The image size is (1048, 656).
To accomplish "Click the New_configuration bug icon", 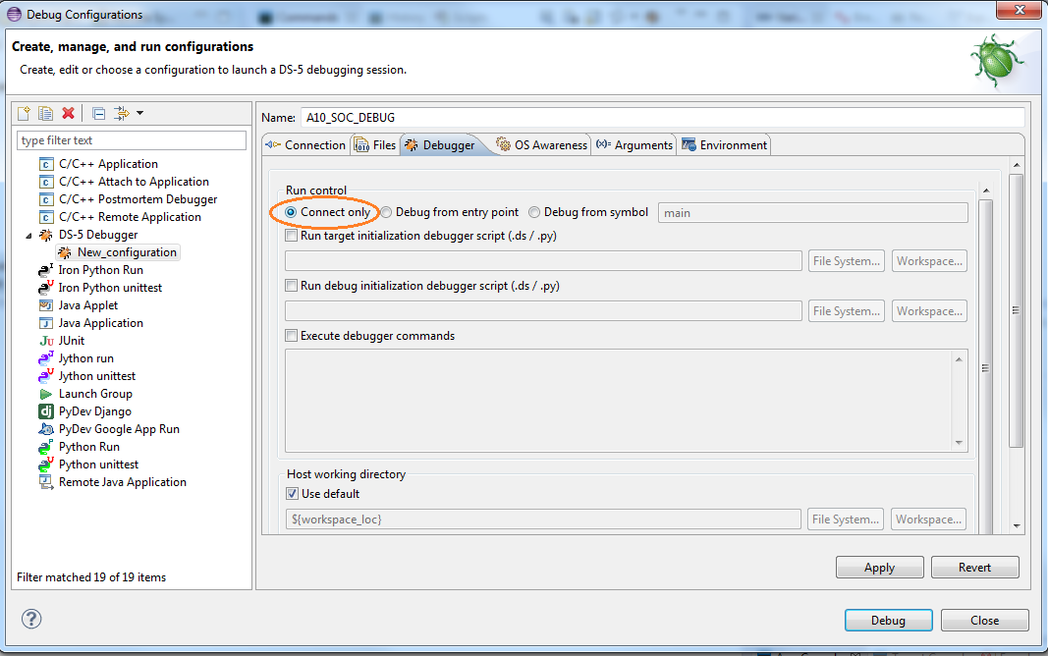I will (x=64, y=252).
